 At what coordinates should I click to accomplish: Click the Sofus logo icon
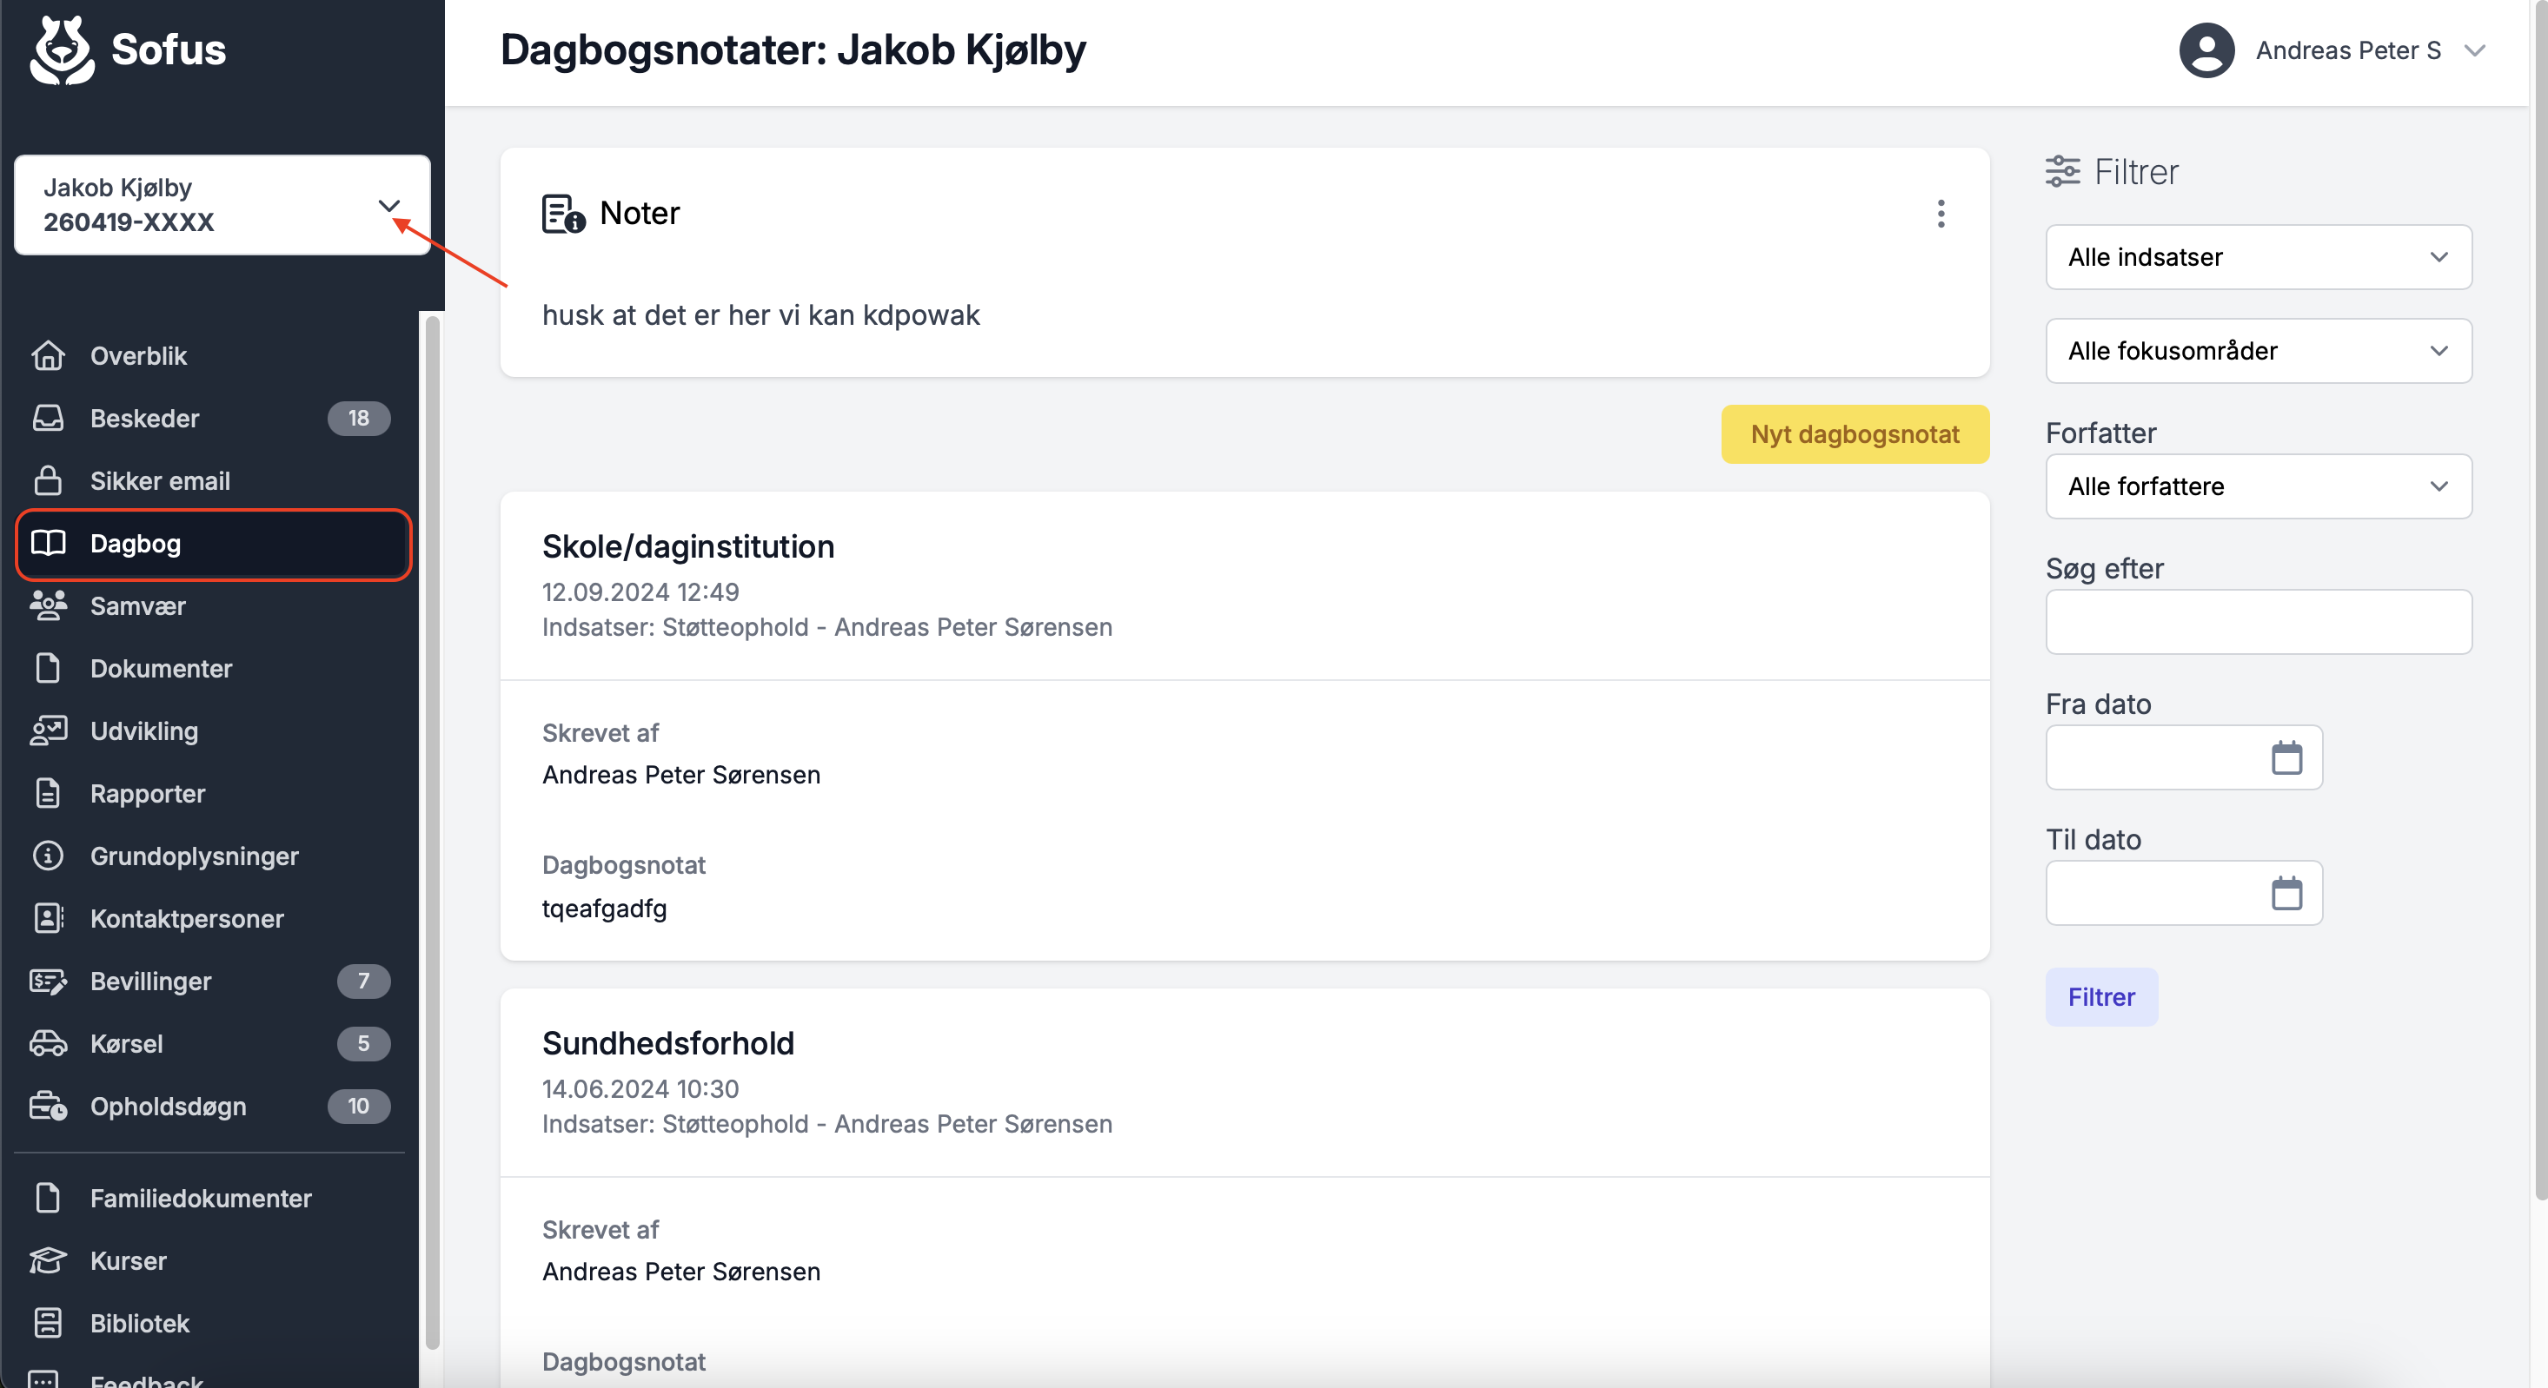[x=62, y=50]
